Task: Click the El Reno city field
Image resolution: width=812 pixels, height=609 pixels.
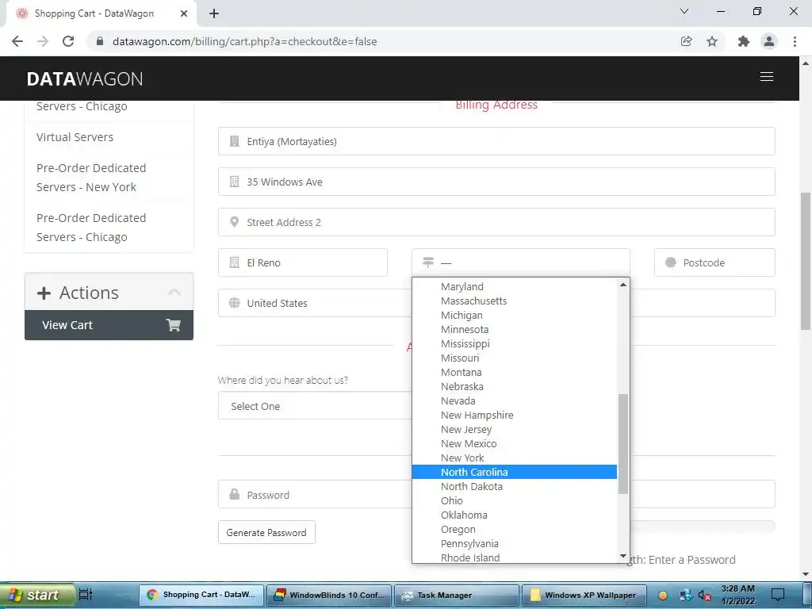Action: [x=303, y=262]
